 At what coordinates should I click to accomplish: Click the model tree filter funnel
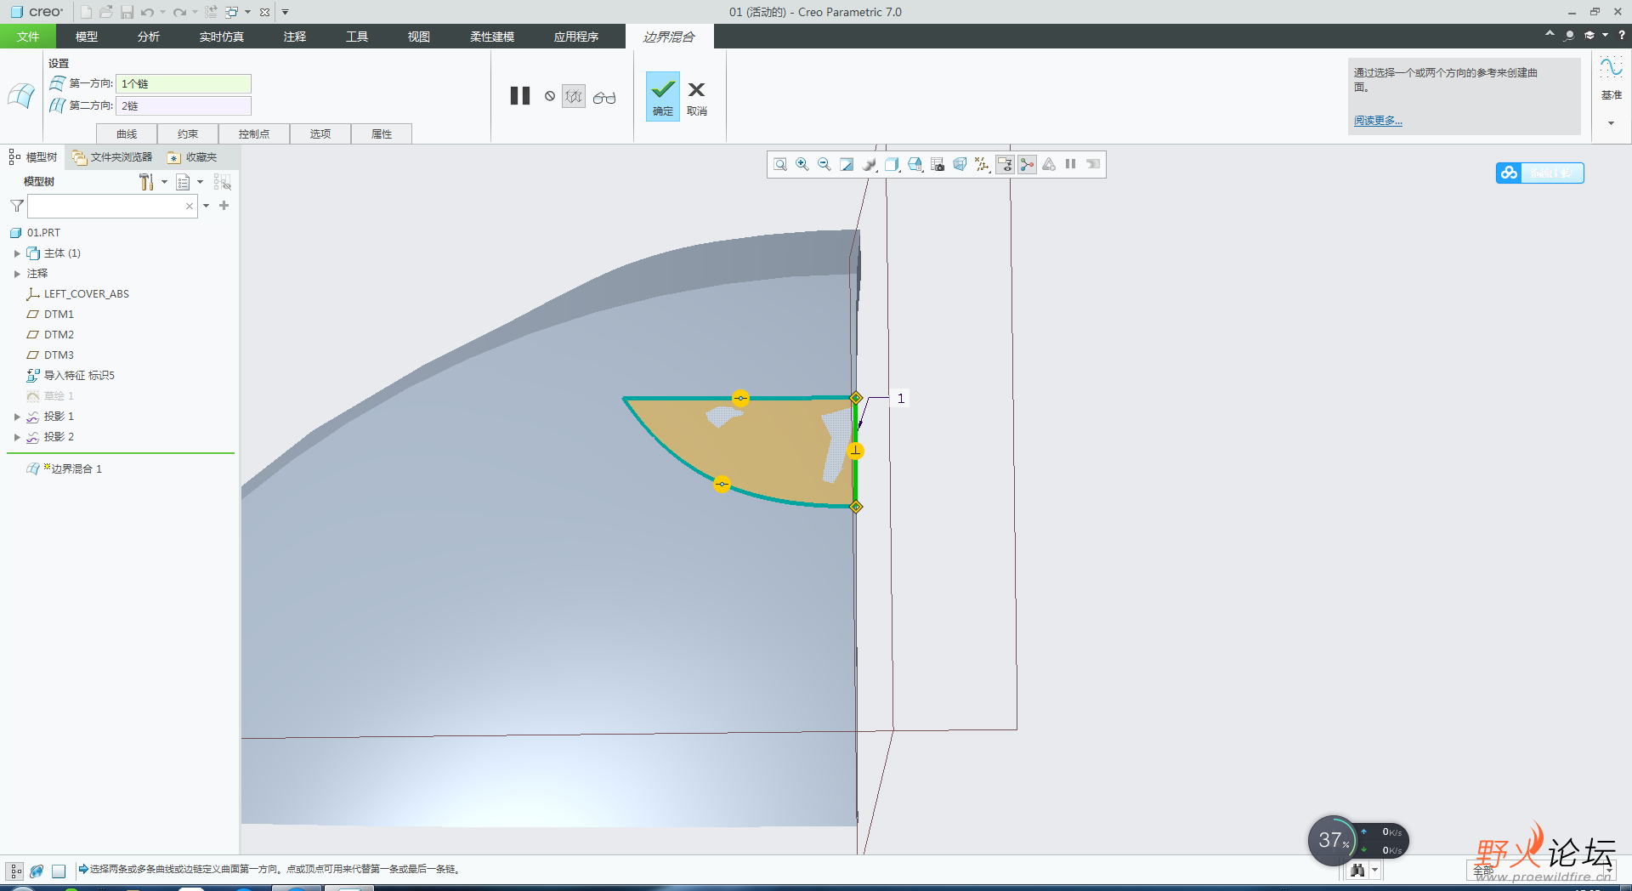16,206
